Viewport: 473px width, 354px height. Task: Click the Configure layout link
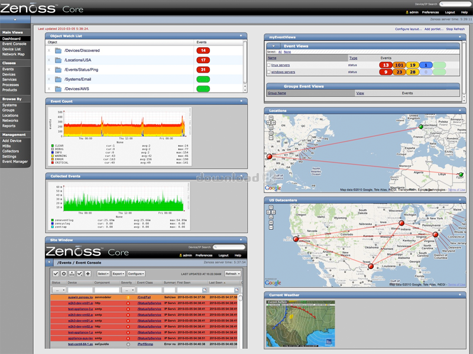409,29
